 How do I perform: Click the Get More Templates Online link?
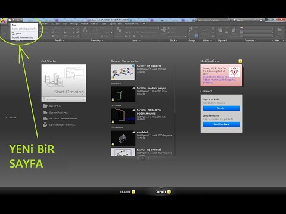point(63,118)
